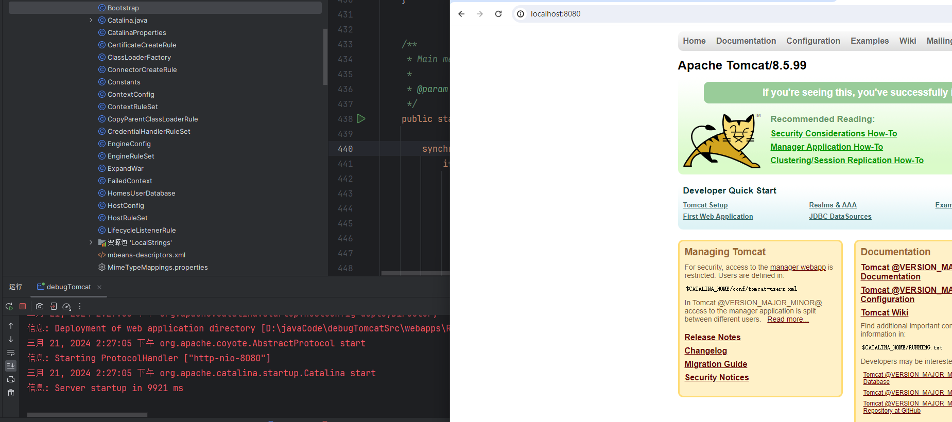
Task: Open Examples in Tomcat nav bar
Action: point(870,41)
